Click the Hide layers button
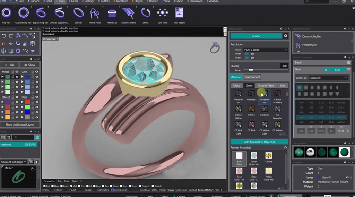Image resolution: width=355 pixels, height=197 pixels. point(9,65)
